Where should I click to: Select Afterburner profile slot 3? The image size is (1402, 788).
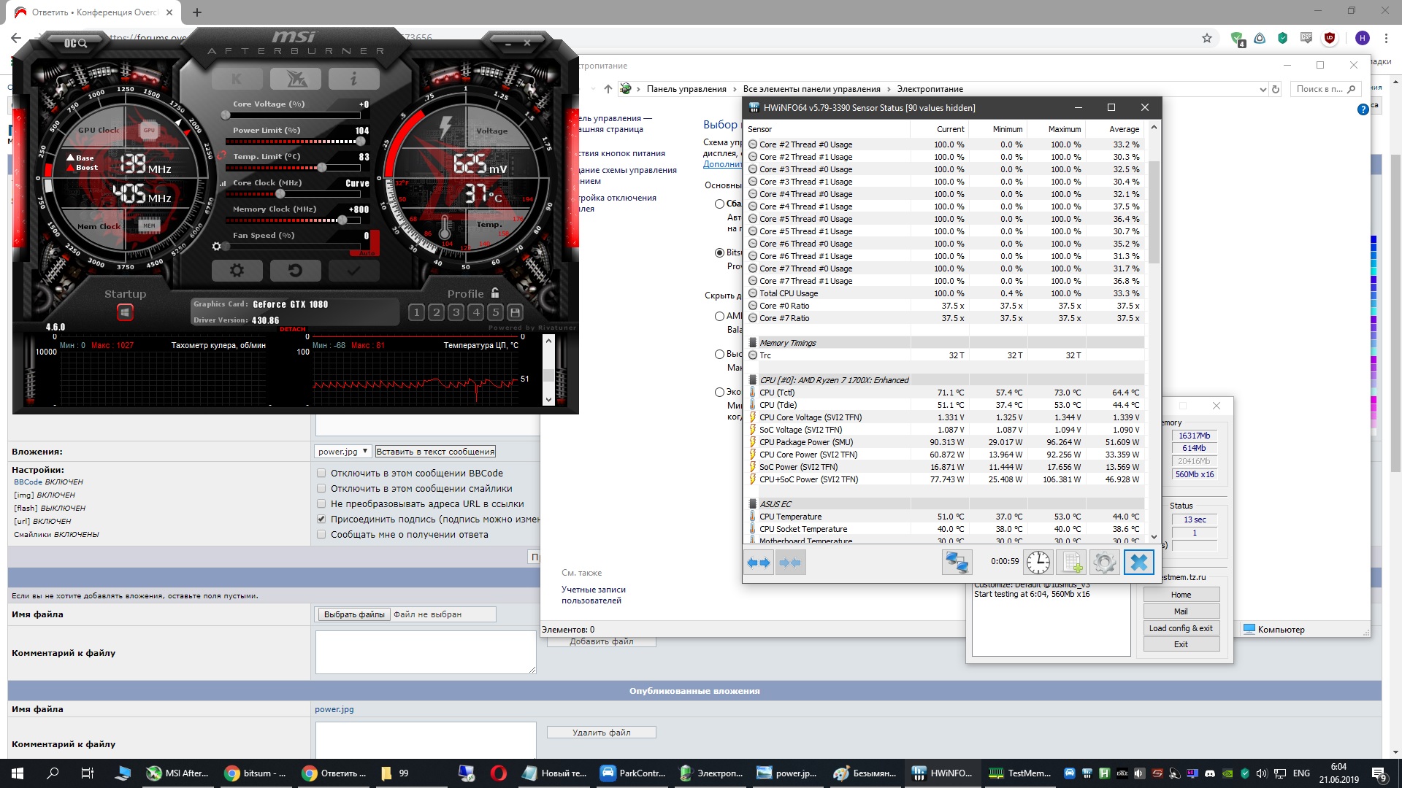456,312
